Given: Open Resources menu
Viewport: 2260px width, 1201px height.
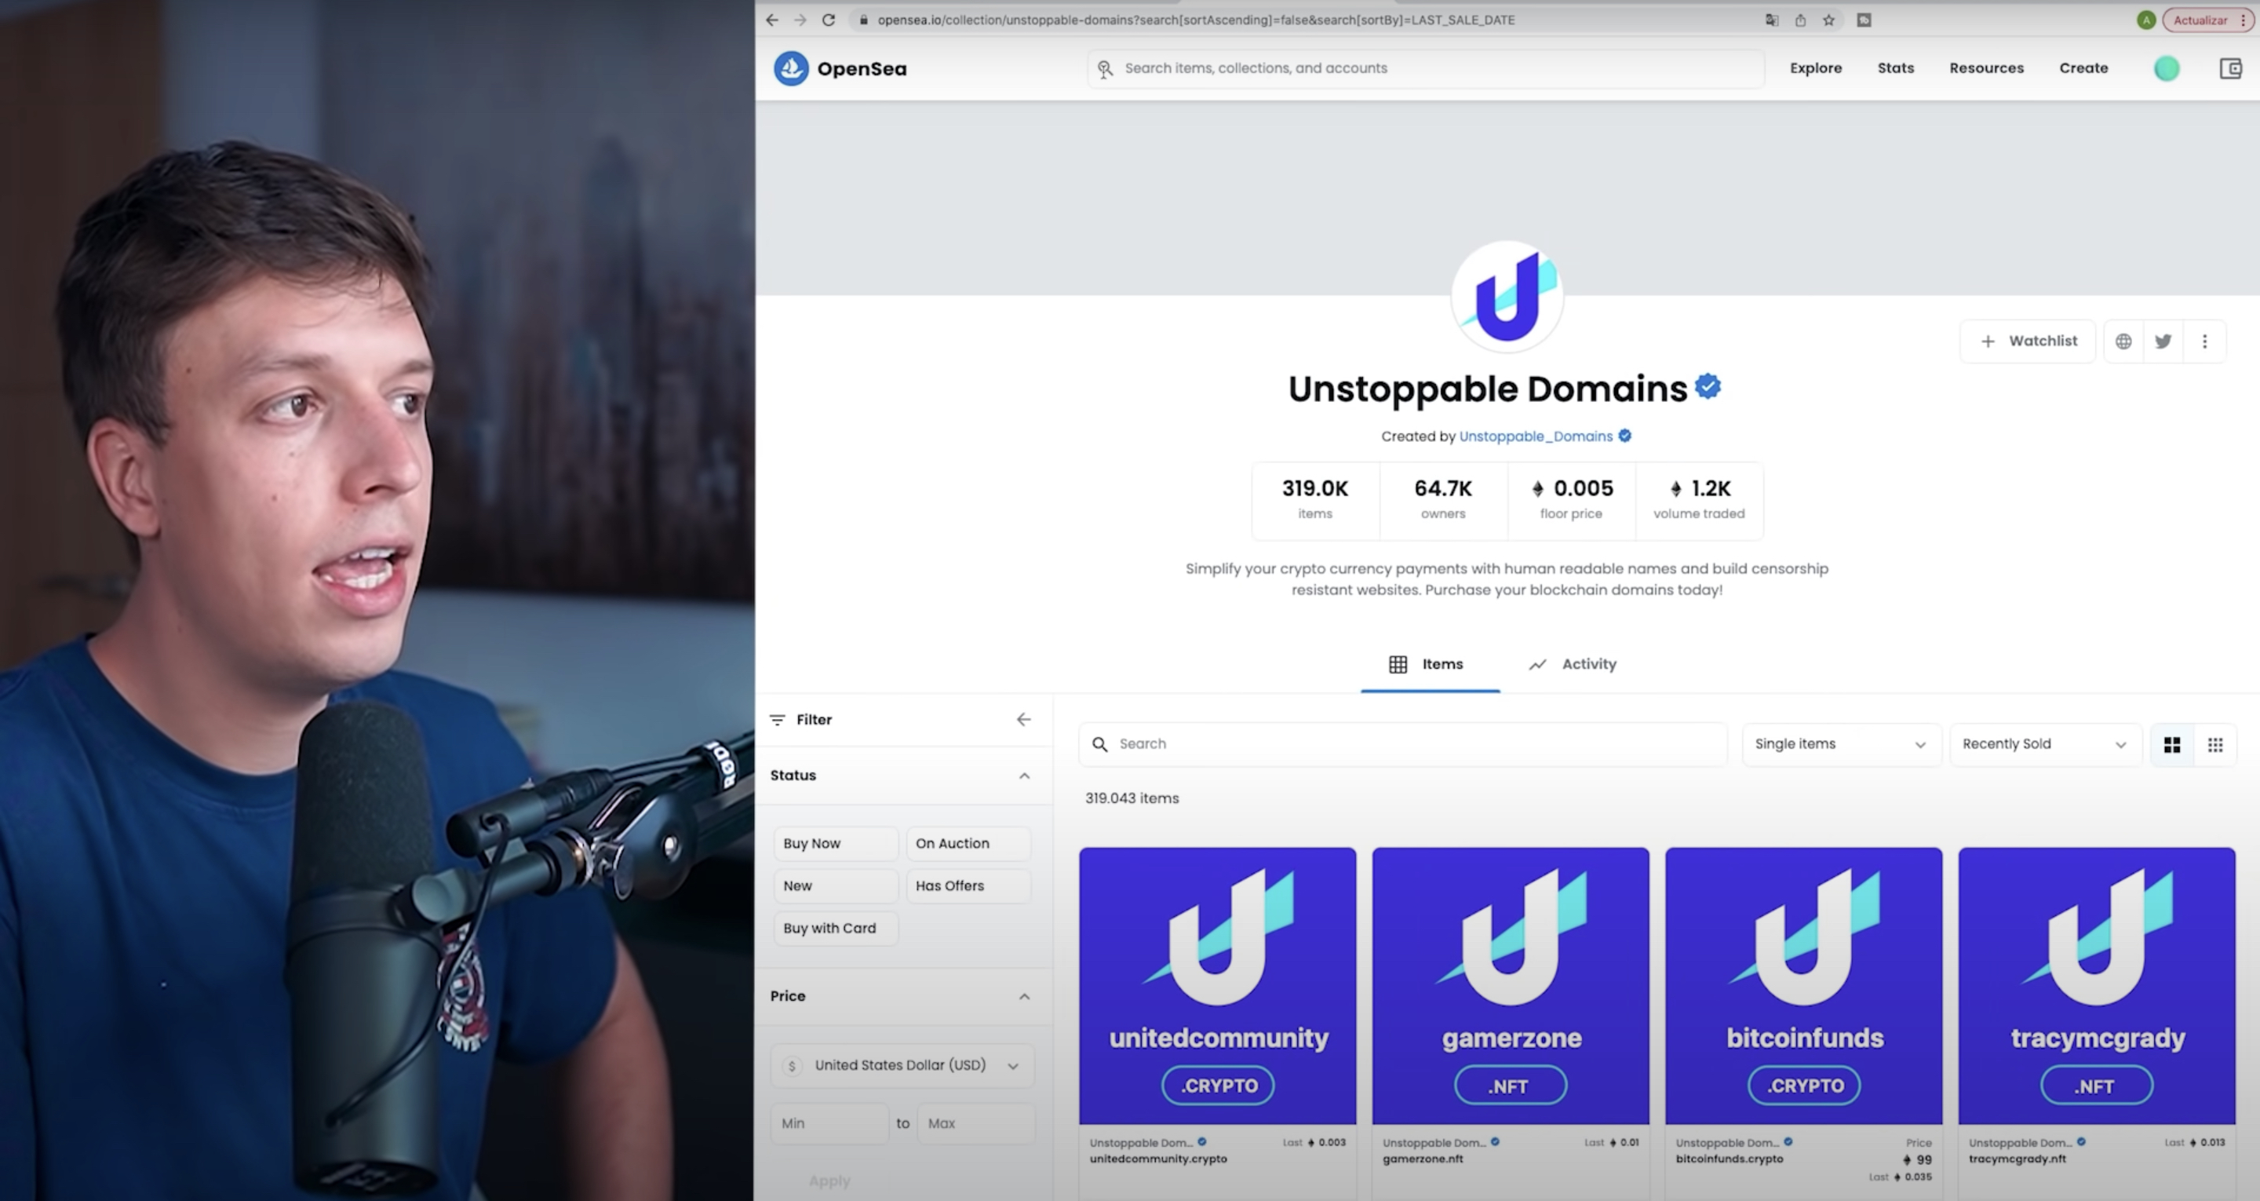Looking at the screenshot, I should pos(1986,68).
